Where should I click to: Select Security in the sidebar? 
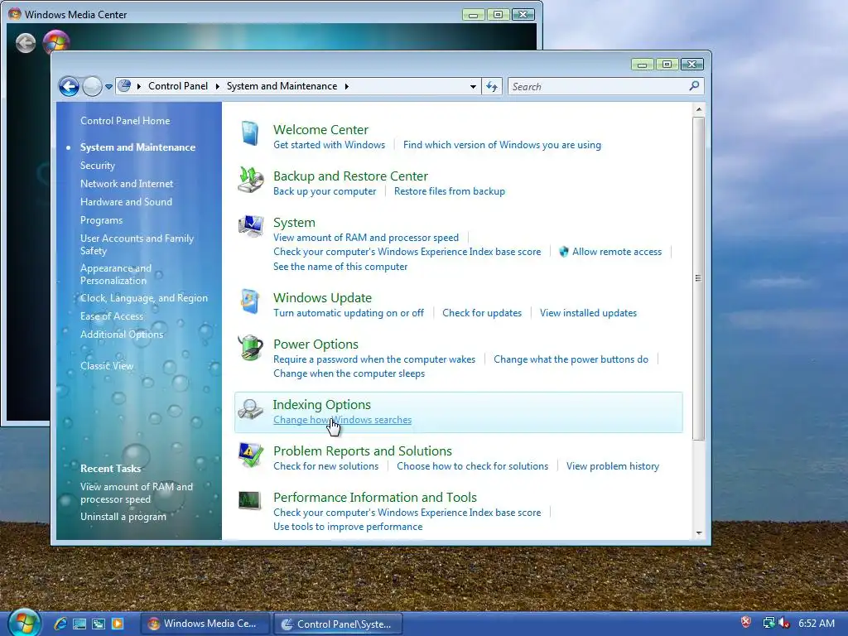[98, 166]
